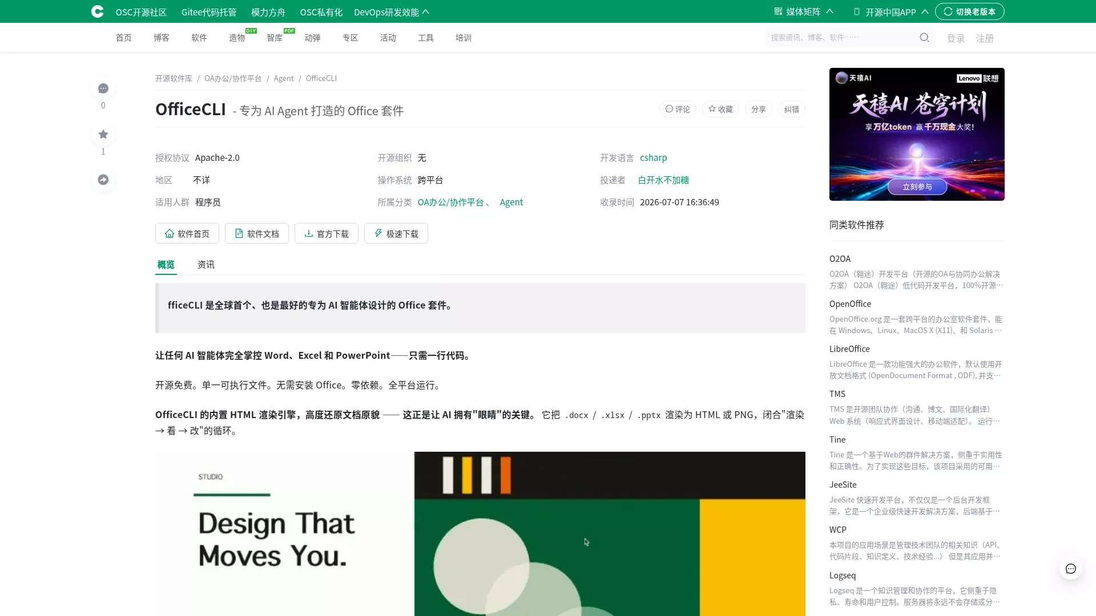This screenshot has width=1096, height=616.
Task: Open WCP recommended software
Action: [838, 529]
